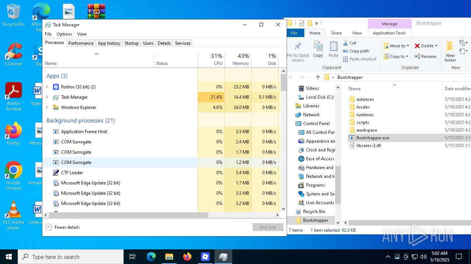
Task: Switch to the Details tab
Action: [x=164, y=43]
